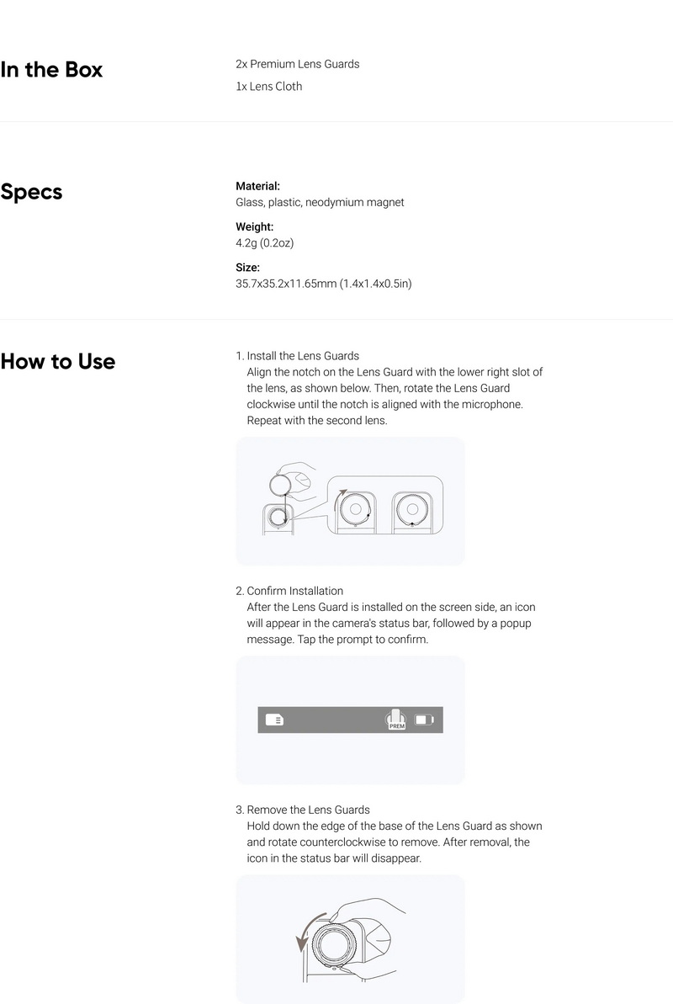Click the "Specs" section heading
The image size is (673, 1004).
(x=31, y=192)
